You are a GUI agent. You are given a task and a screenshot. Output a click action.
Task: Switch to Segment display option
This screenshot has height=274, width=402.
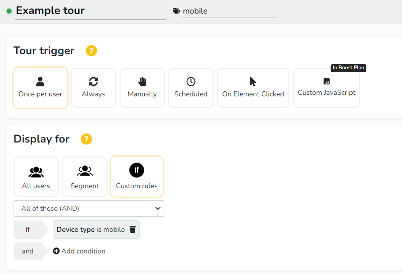point(85,177)
